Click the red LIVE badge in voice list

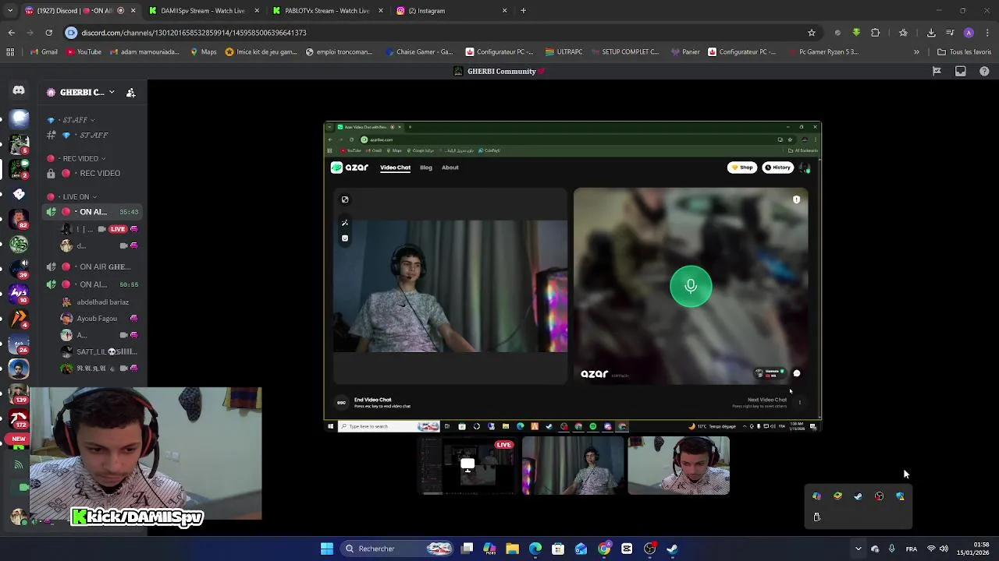(x=118, y=229)
